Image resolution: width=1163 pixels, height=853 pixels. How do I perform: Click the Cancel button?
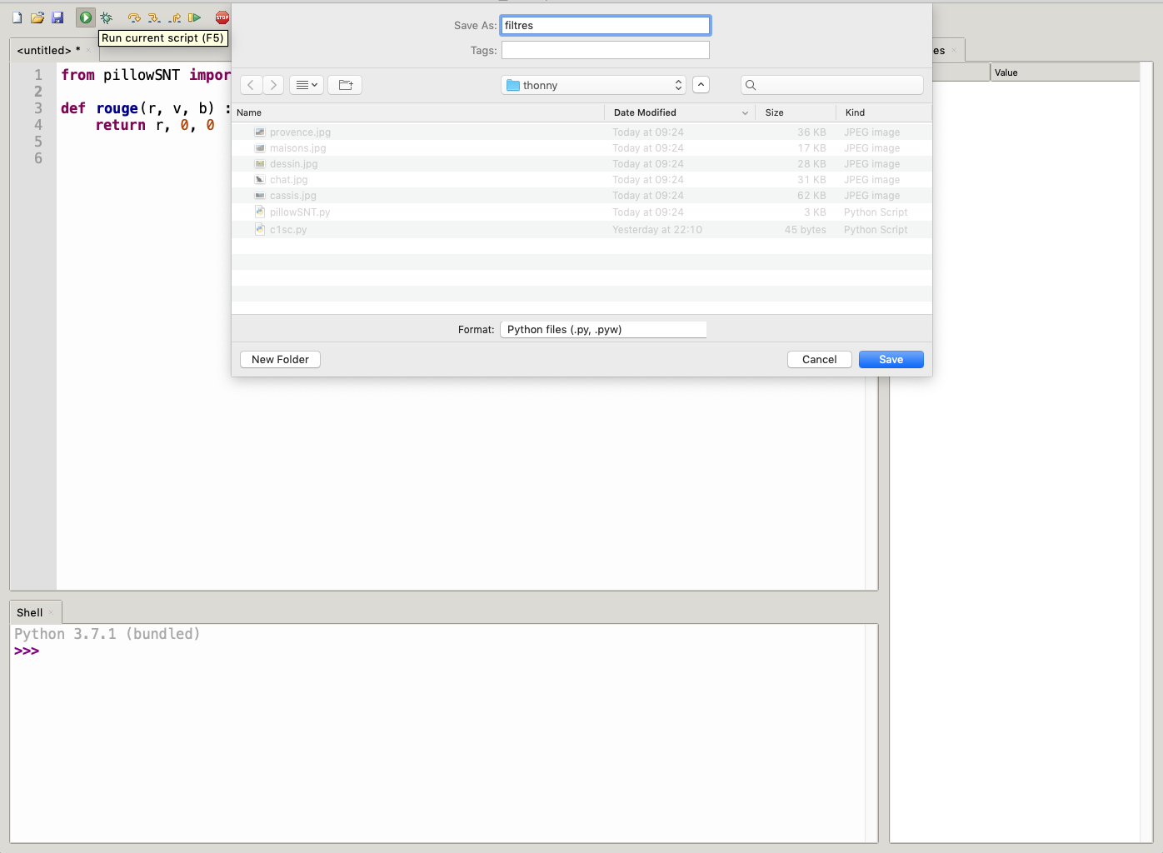click(x=819, y=360)
